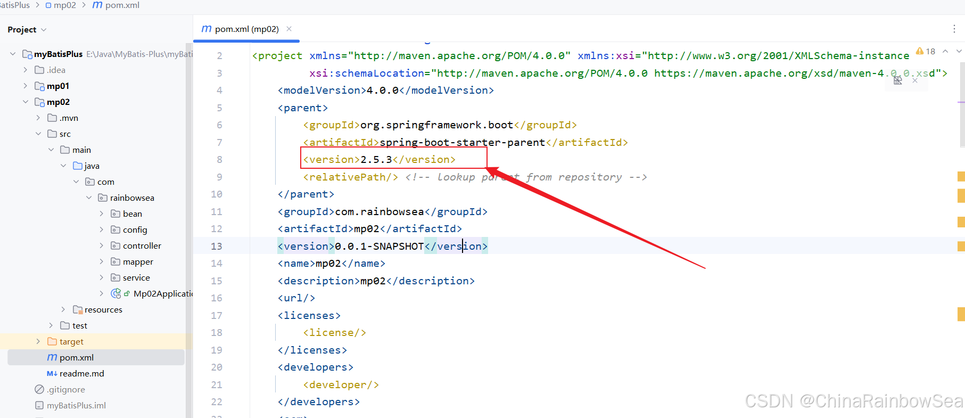Expand the mapper package
965x418 pixels.
(x=102, y=261)
